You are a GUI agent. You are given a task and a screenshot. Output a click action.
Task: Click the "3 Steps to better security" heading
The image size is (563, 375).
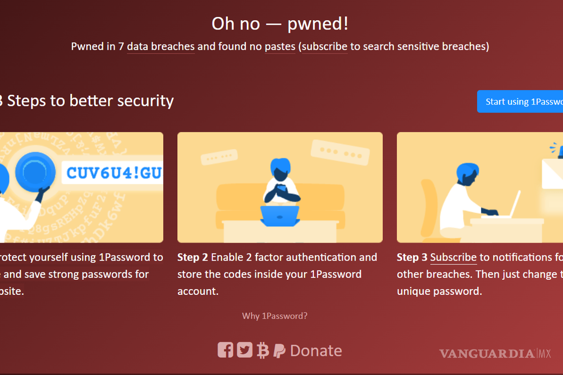click(x=87, y=100)
